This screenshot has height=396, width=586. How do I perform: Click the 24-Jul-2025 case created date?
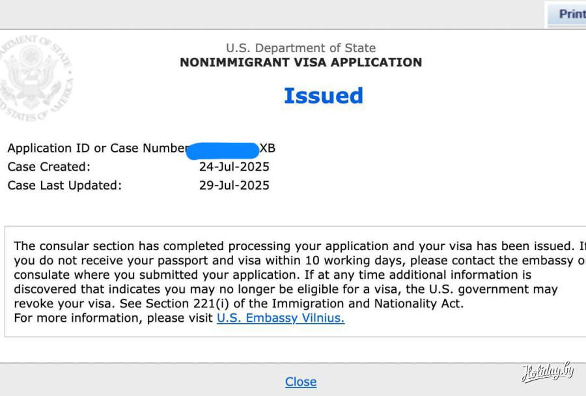234,167
